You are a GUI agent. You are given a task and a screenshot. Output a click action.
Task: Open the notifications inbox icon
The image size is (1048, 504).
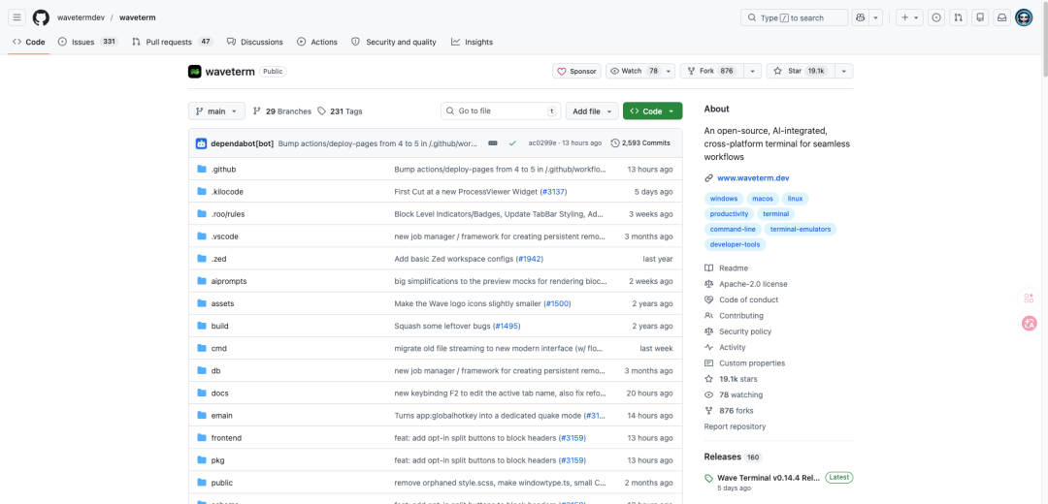coord(1001,17)
